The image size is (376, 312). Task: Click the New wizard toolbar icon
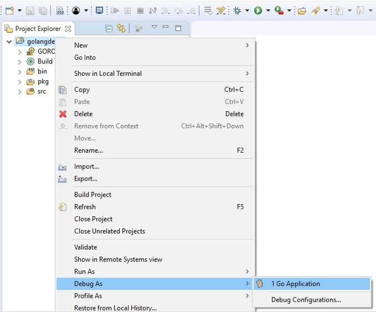tap(9, 11)
